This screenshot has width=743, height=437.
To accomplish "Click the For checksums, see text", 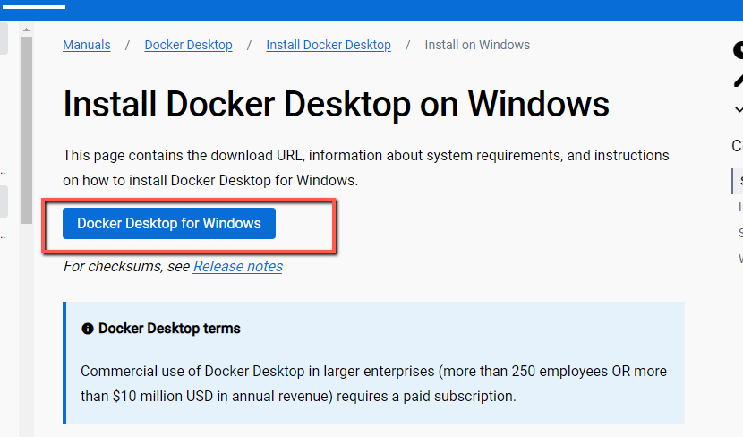I will (x=127, y=266).
